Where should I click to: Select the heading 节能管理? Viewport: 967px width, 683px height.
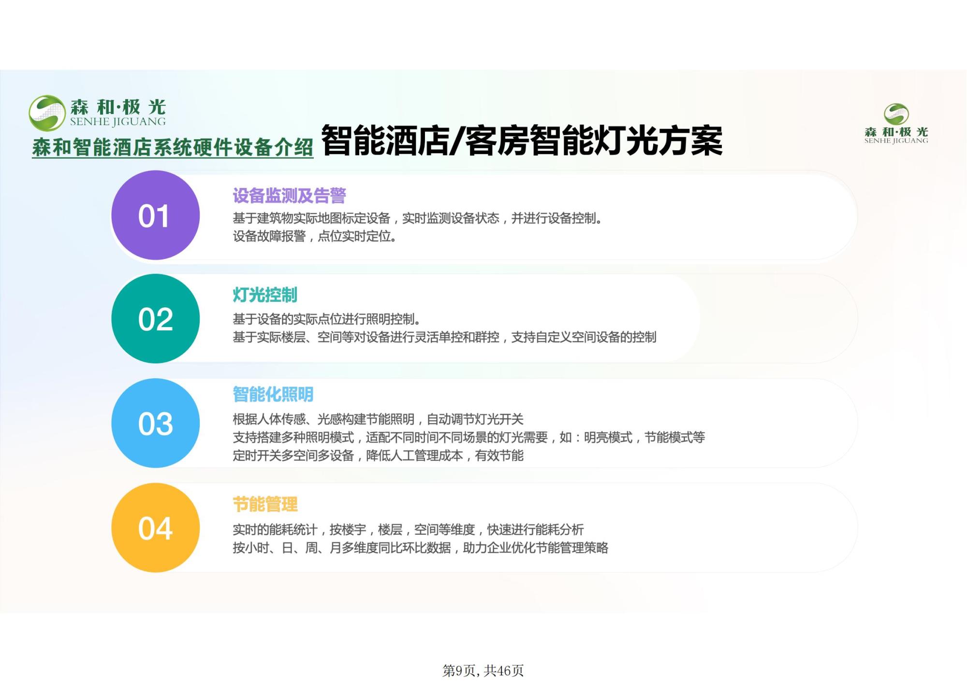[x=265, y=504]
